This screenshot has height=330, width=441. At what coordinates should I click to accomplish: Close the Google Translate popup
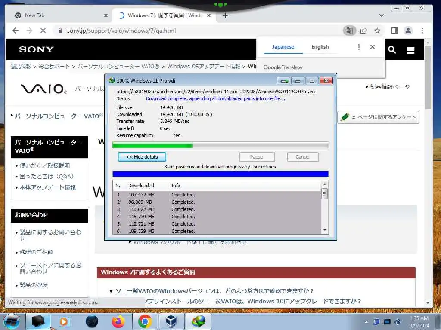coord(373,47)
